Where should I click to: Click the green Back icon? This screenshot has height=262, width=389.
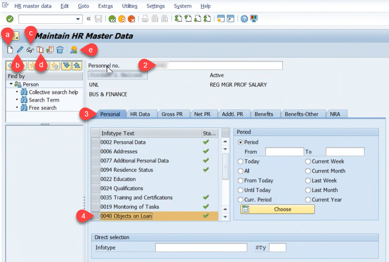(112, 19)
